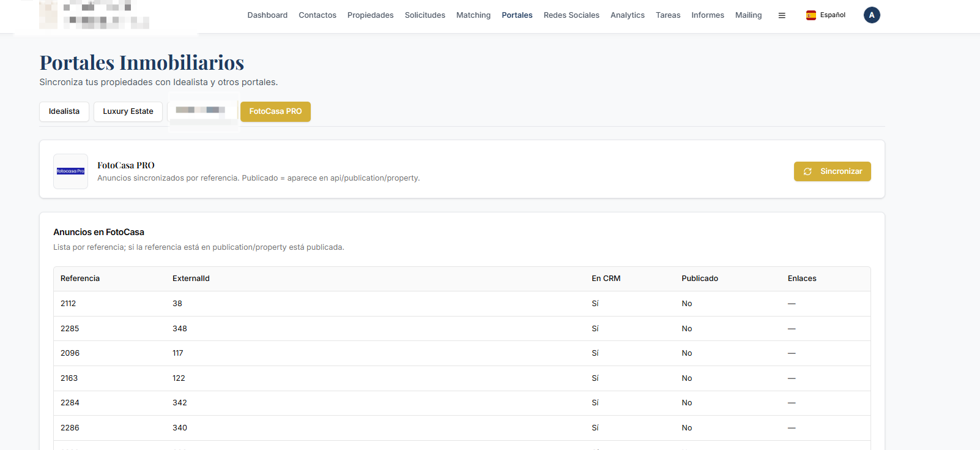Open Mailing from the top menu

pos(749,15)
